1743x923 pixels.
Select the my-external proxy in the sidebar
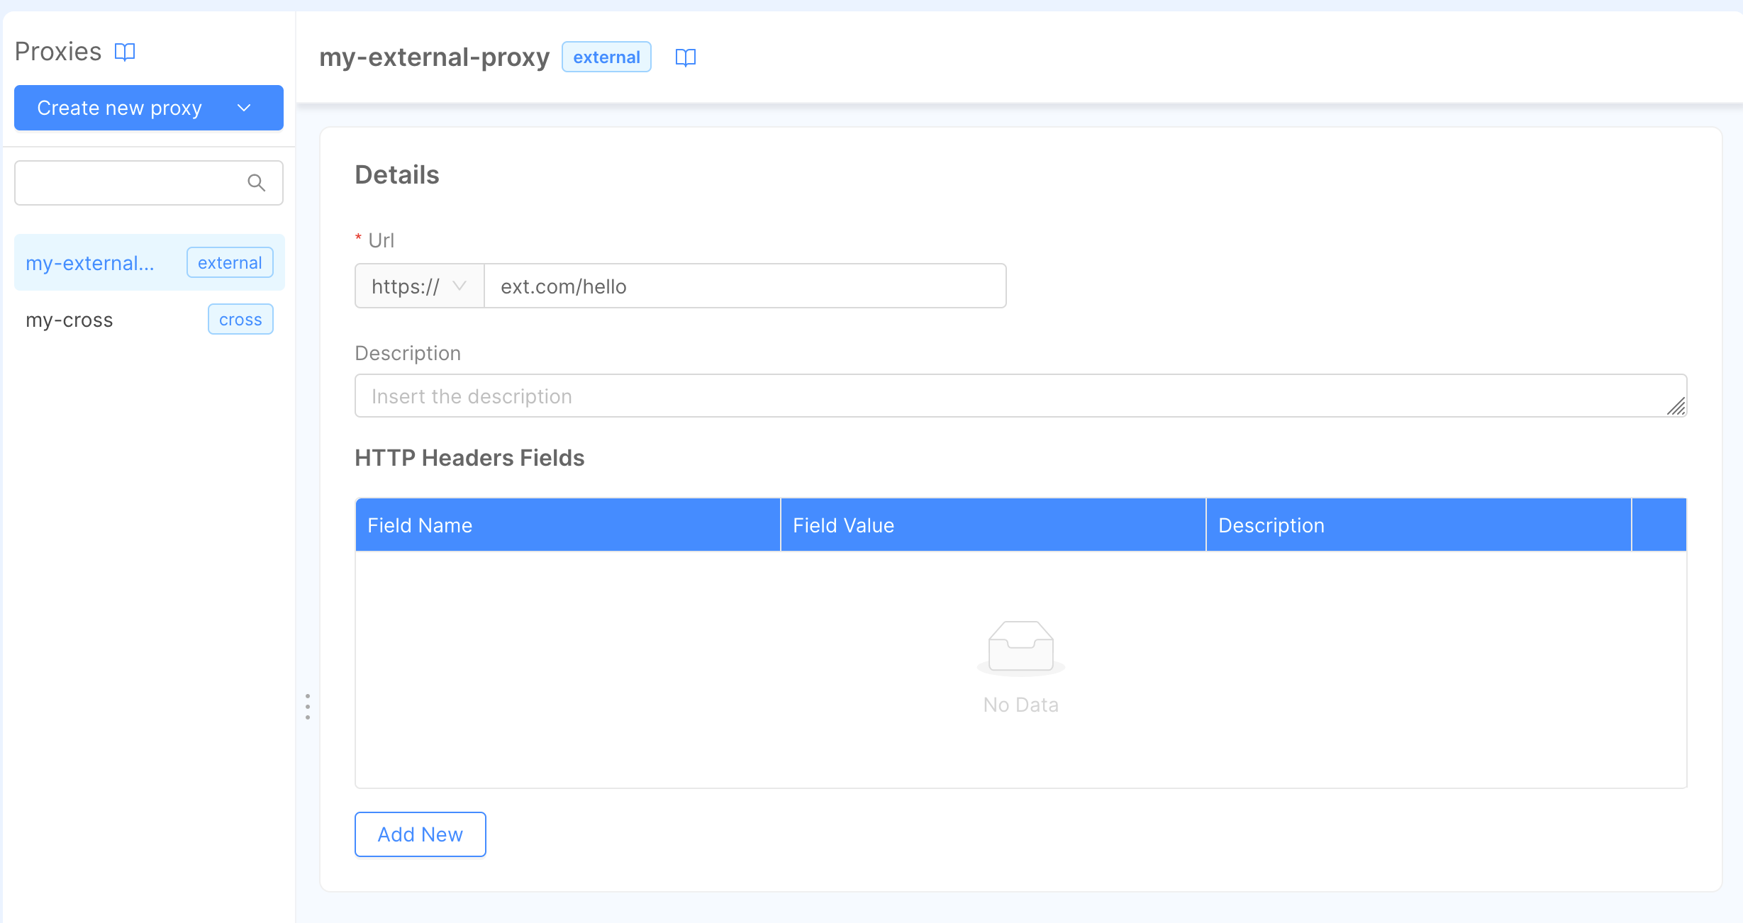point(90,262)
